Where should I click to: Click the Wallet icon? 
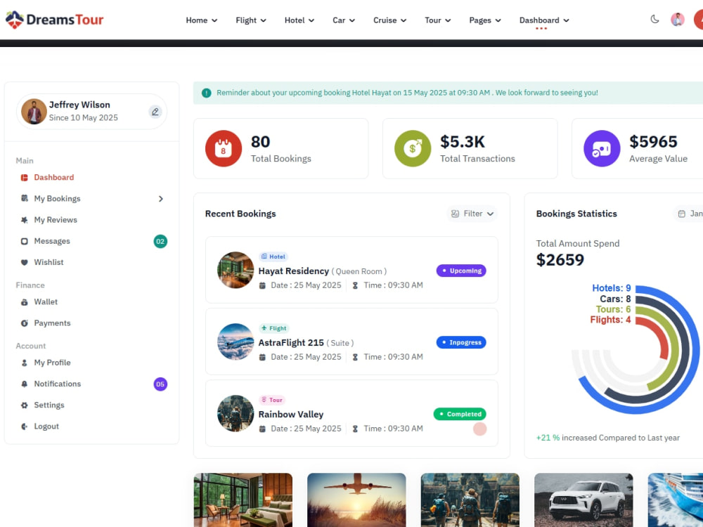click(x=24, y=302)
